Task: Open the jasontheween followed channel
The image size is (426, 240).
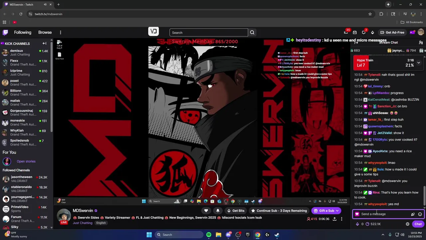Action: [25, 179]
